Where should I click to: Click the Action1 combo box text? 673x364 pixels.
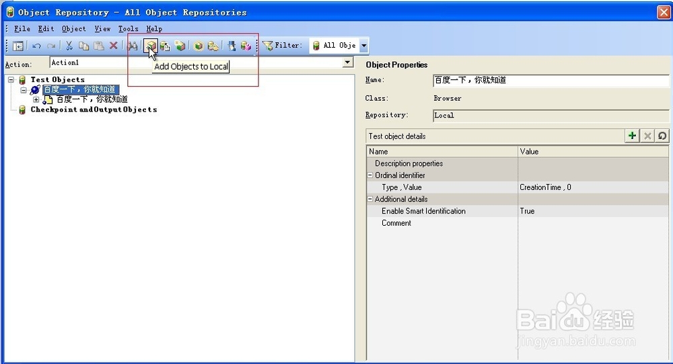tap(65, 62)
